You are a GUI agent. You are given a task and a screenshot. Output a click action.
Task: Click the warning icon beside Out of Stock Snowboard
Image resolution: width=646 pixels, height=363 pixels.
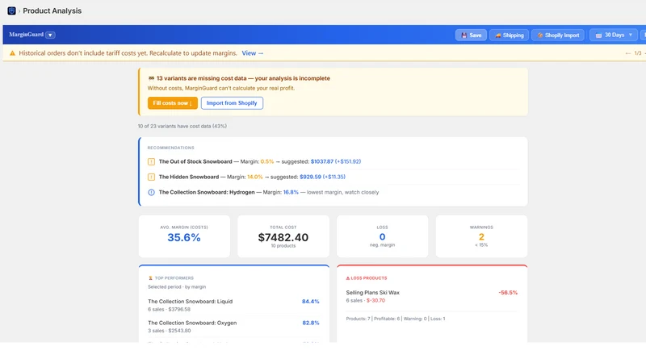tap(151, 162)
